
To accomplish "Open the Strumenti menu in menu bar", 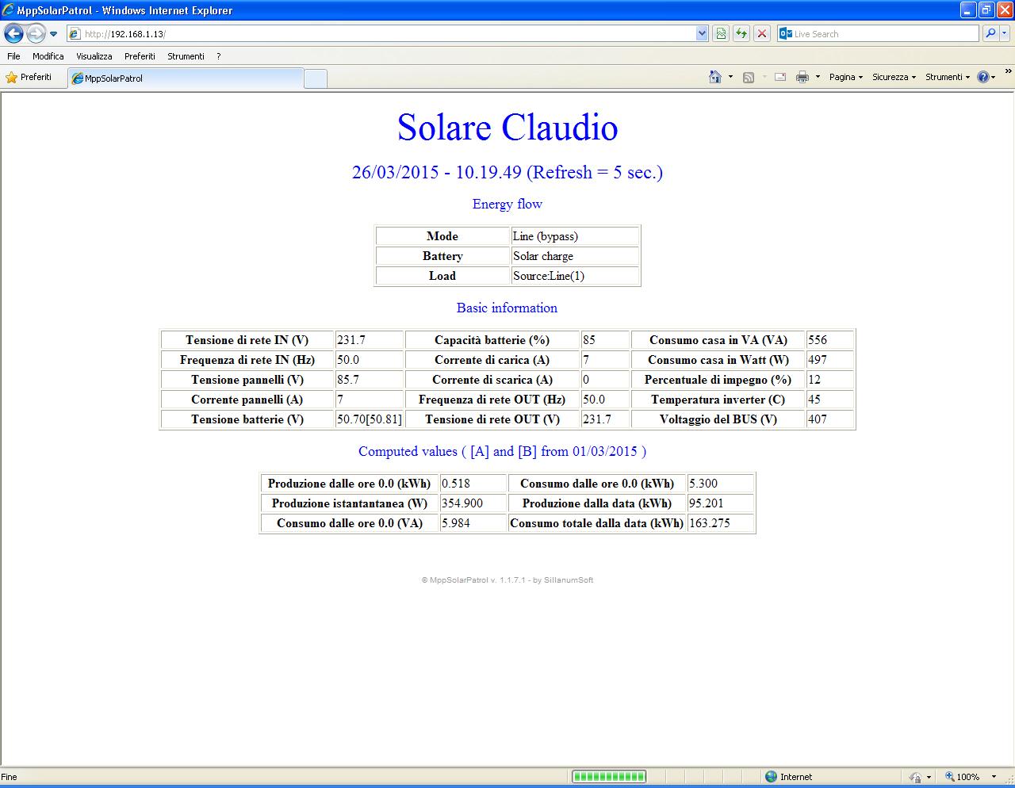I will click(186, 56).
